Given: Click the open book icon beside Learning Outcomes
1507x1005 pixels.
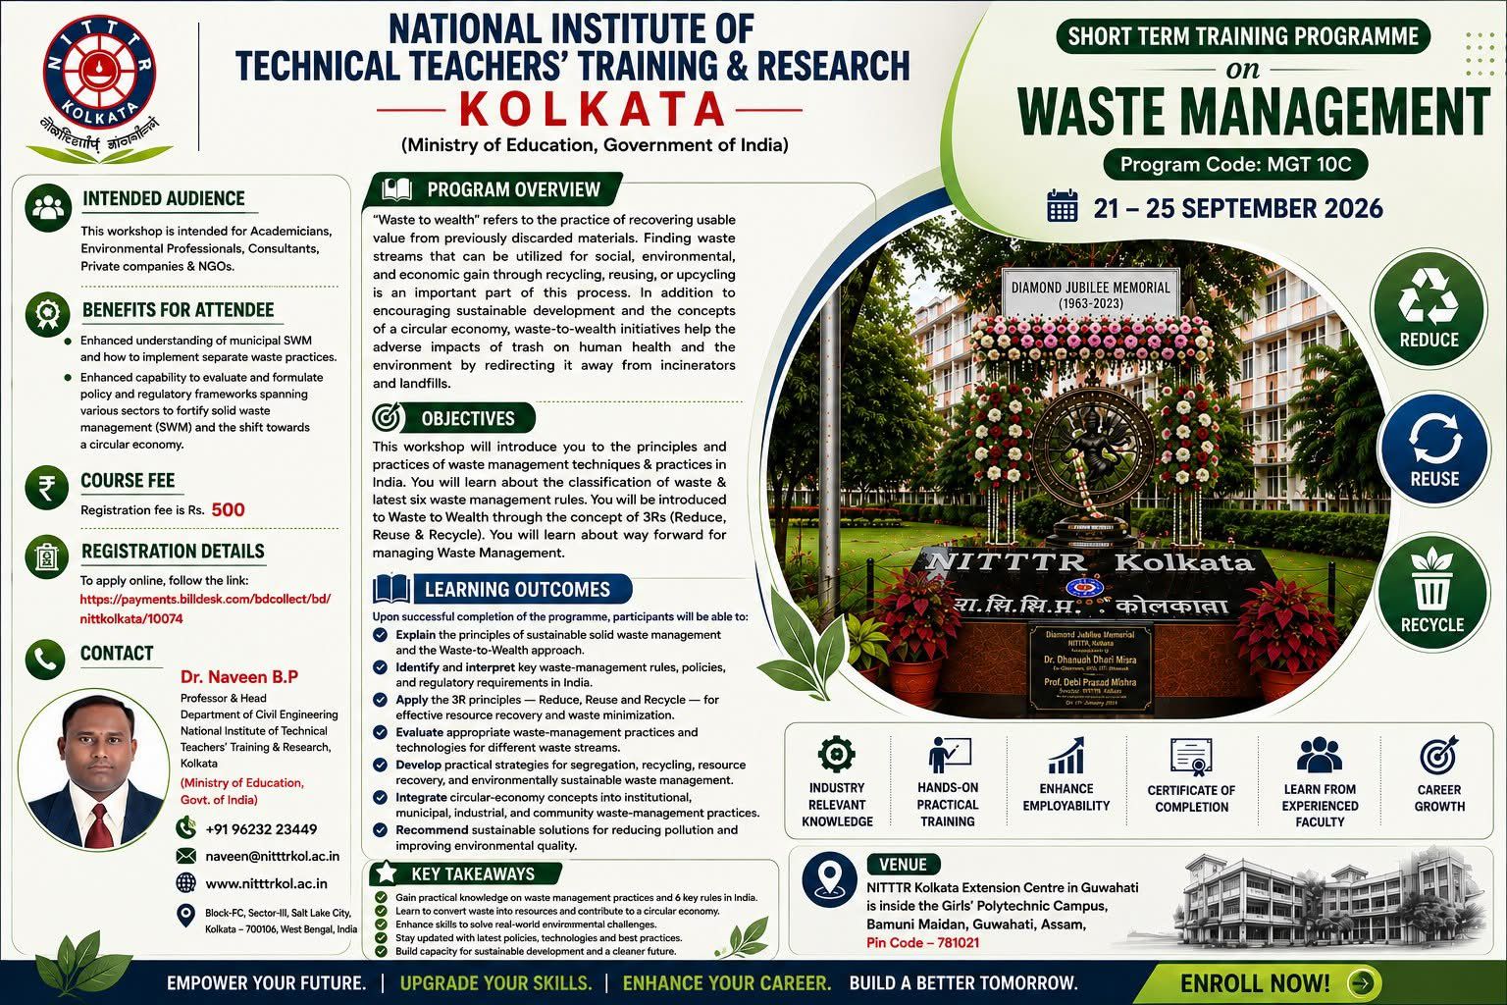Looking at the screenshot, I should pos(391,589).
